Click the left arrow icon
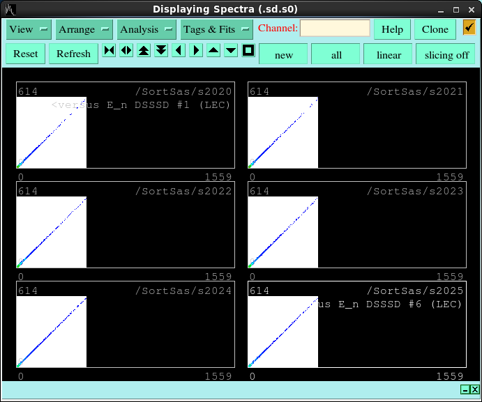 tap(179, 50)
